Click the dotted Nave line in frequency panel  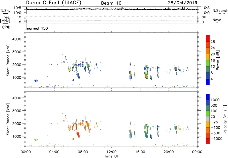click(112, 17)
